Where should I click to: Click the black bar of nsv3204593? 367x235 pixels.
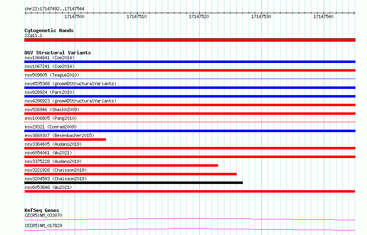pos(134,183)
